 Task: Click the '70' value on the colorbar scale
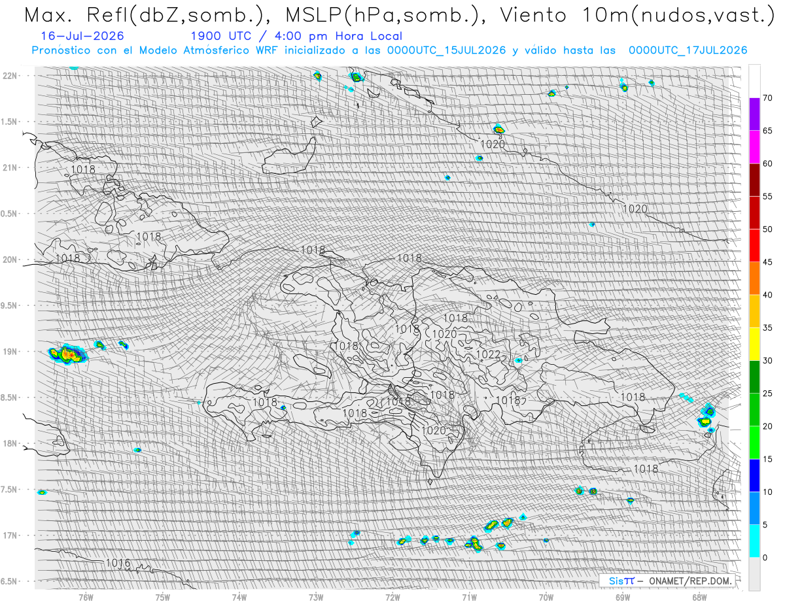(767, 98)
